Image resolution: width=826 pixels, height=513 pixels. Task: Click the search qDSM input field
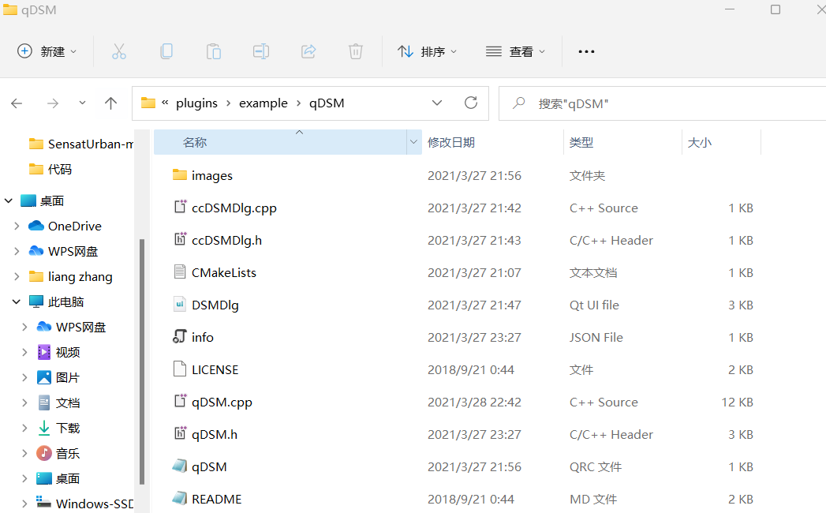pyautogui.click(x=662, y=103)
